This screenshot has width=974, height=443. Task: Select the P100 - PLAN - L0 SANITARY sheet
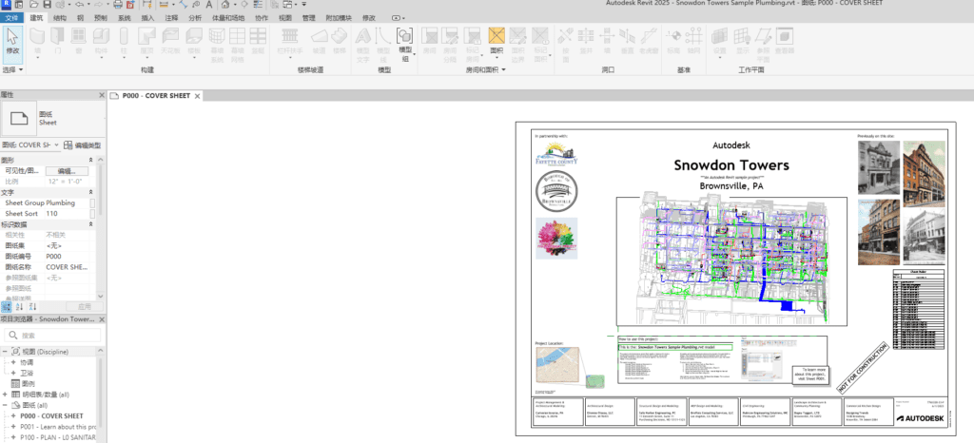click(58, 438)
